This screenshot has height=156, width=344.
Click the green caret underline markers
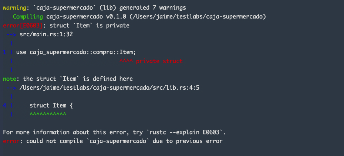click(x=48, y=114)
